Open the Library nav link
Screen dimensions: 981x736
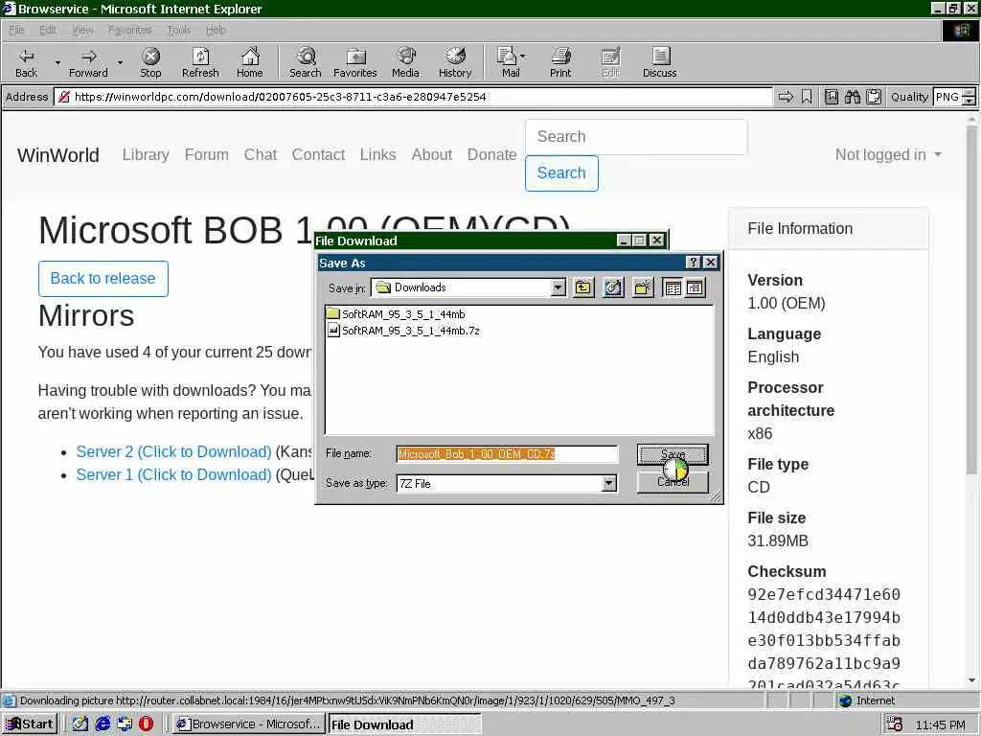pos(146,154)
